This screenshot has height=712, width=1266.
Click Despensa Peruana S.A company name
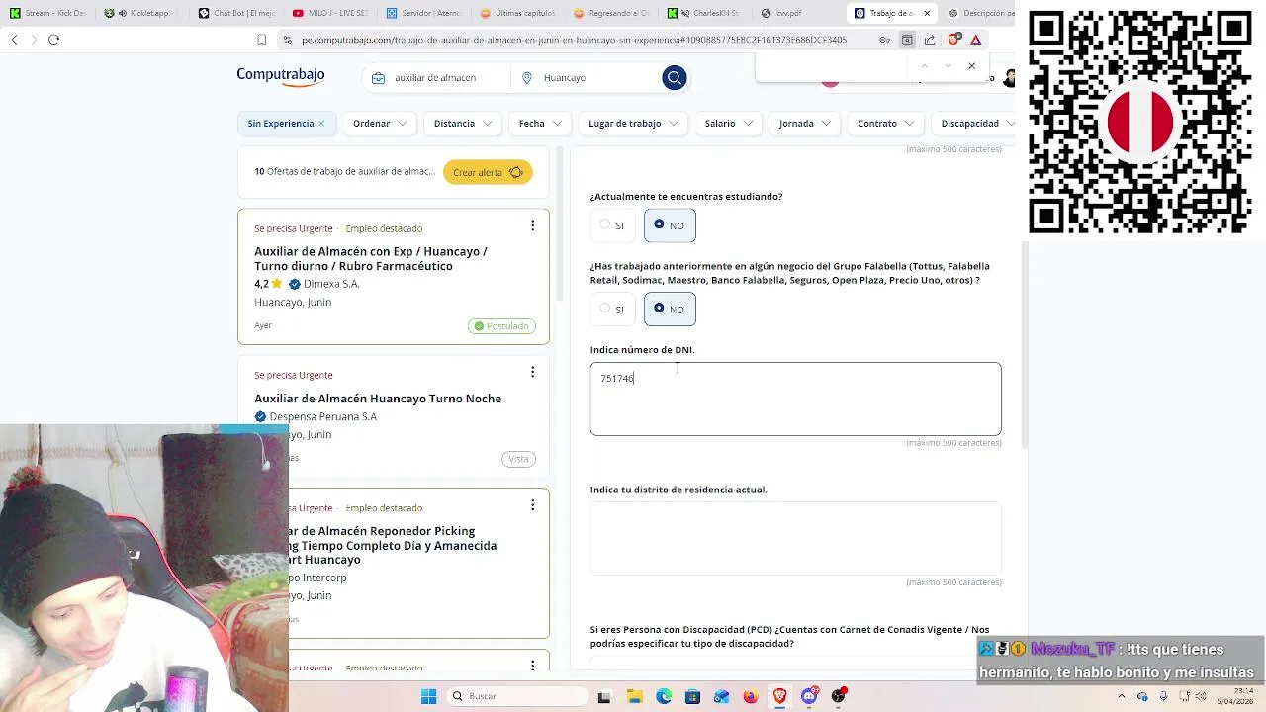click(322, 416)
